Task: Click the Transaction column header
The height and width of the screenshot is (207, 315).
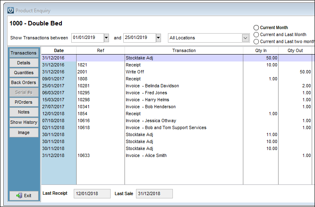Action: coord(184,50)
